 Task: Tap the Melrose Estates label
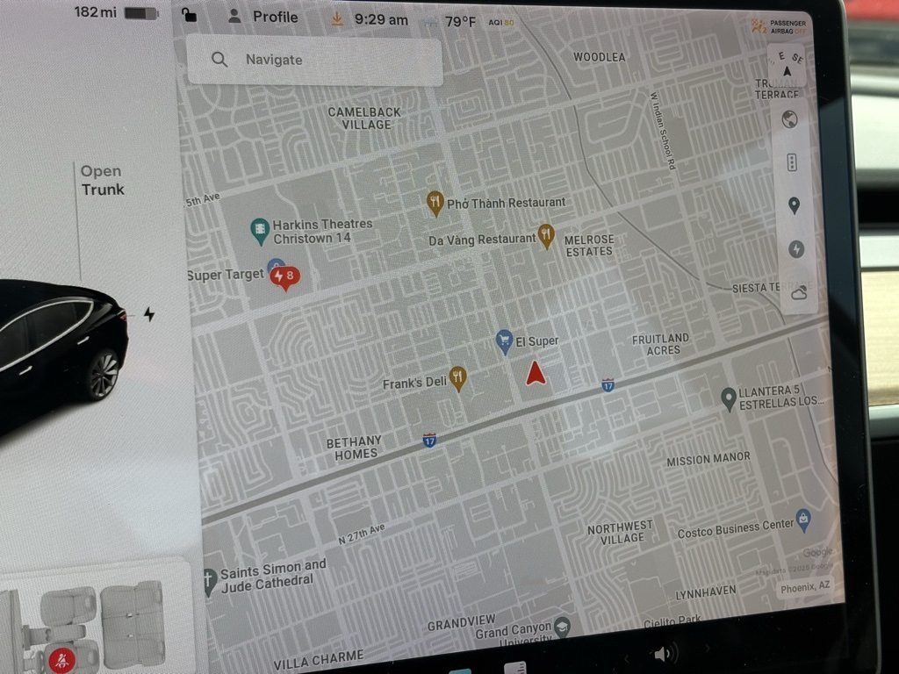pos(589,246)
